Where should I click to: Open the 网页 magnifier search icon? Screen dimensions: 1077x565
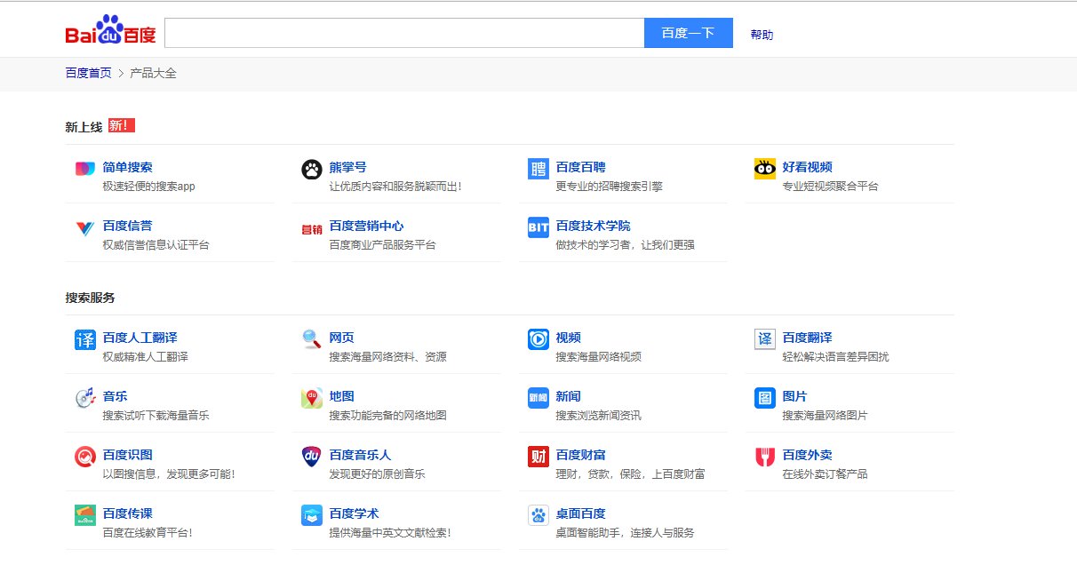[312, 338]
